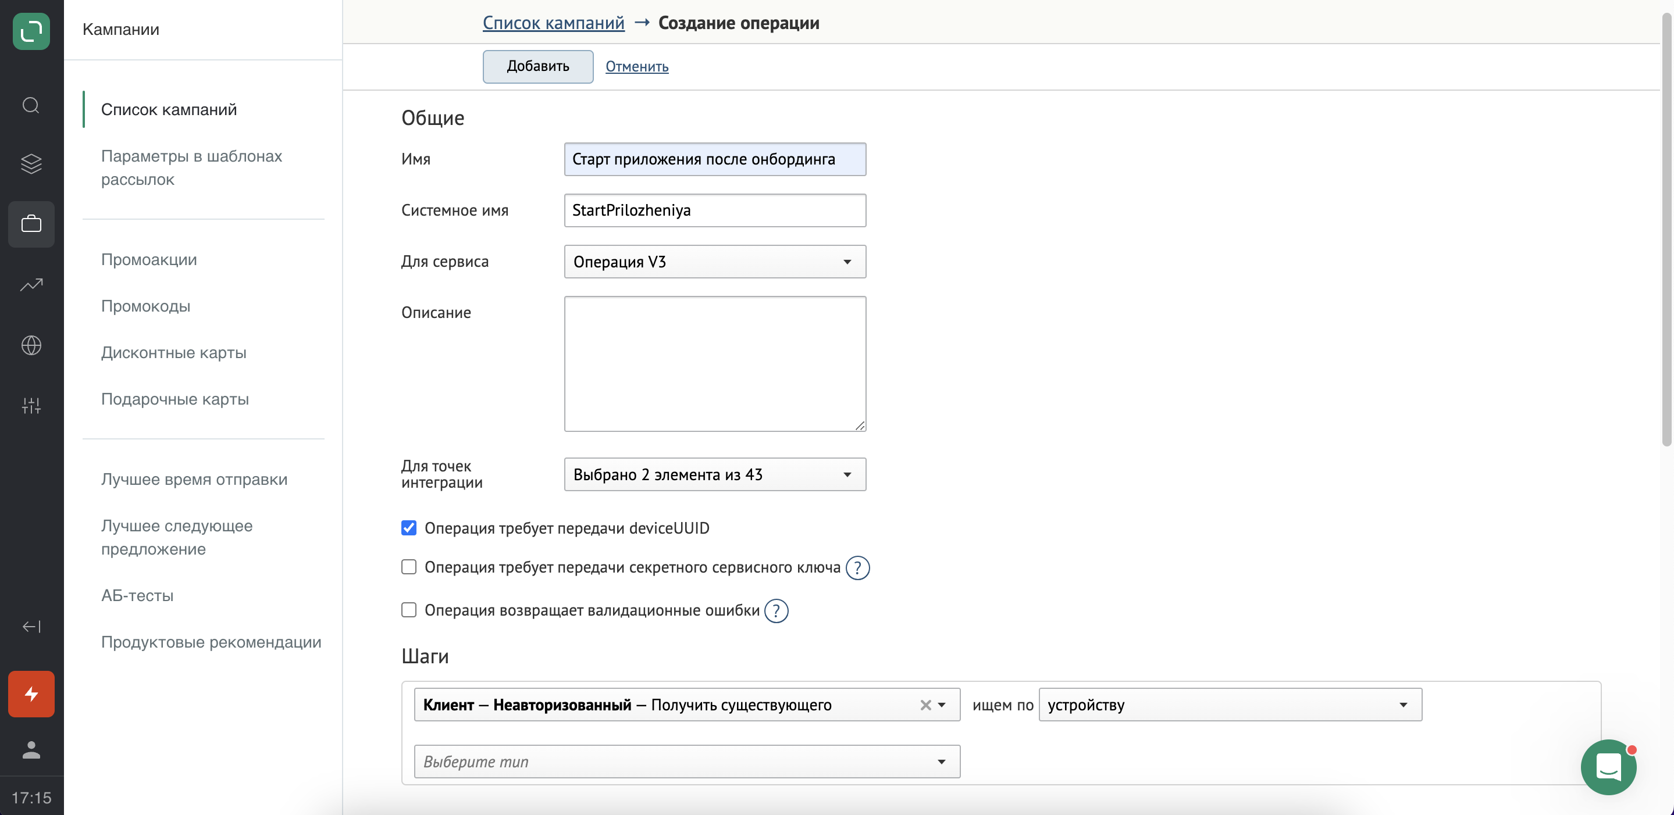The height and width of the screenshot is (815, 1674).
Task: Open 'Лучшее время отправки' menu item
Action: 194,479
